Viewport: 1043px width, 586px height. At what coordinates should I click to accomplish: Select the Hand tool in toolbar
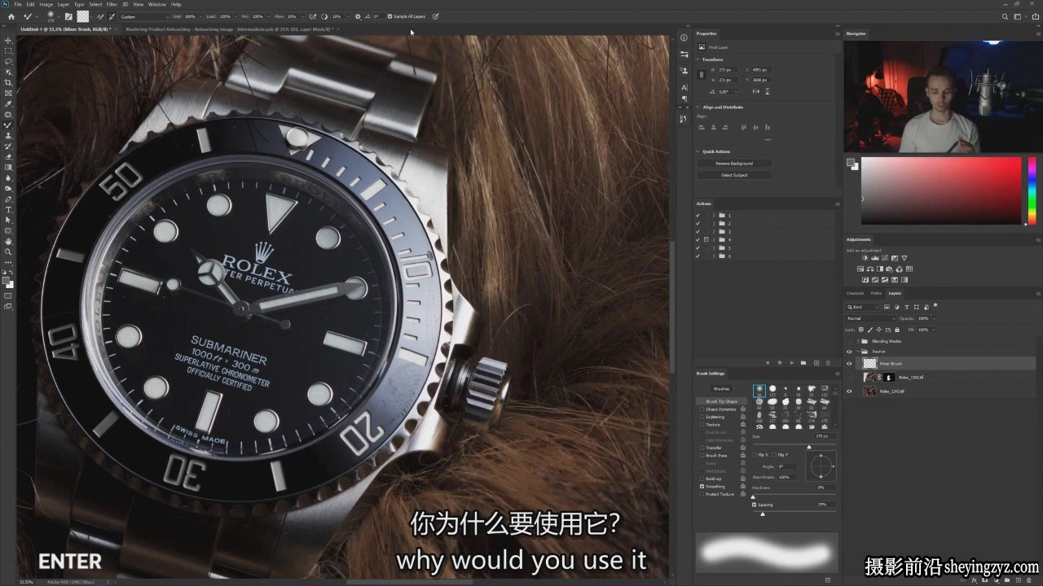pos(8,241)
